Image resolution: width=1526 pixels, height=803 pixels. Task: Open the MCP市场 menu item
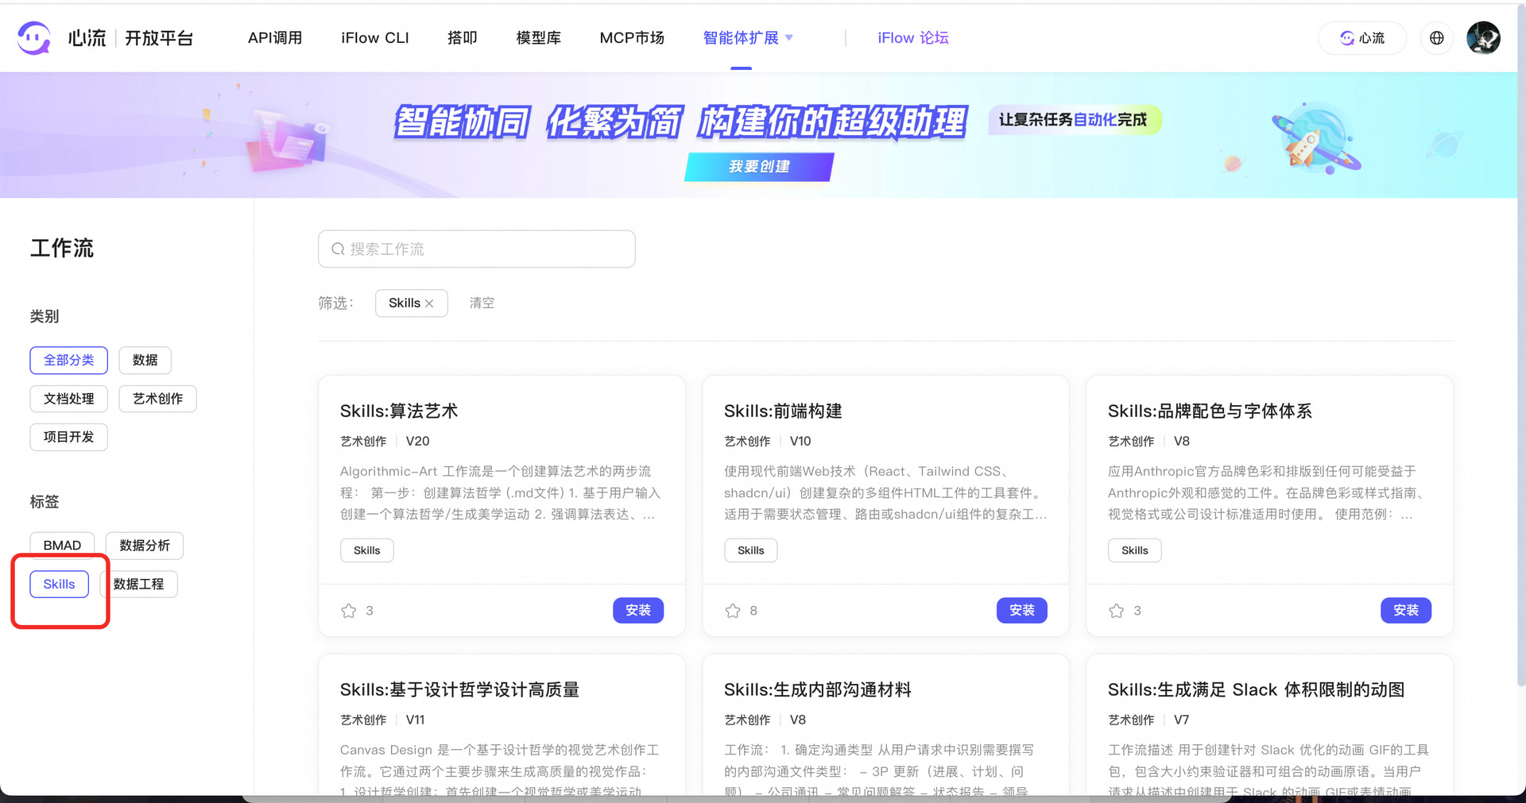(632, 37)
